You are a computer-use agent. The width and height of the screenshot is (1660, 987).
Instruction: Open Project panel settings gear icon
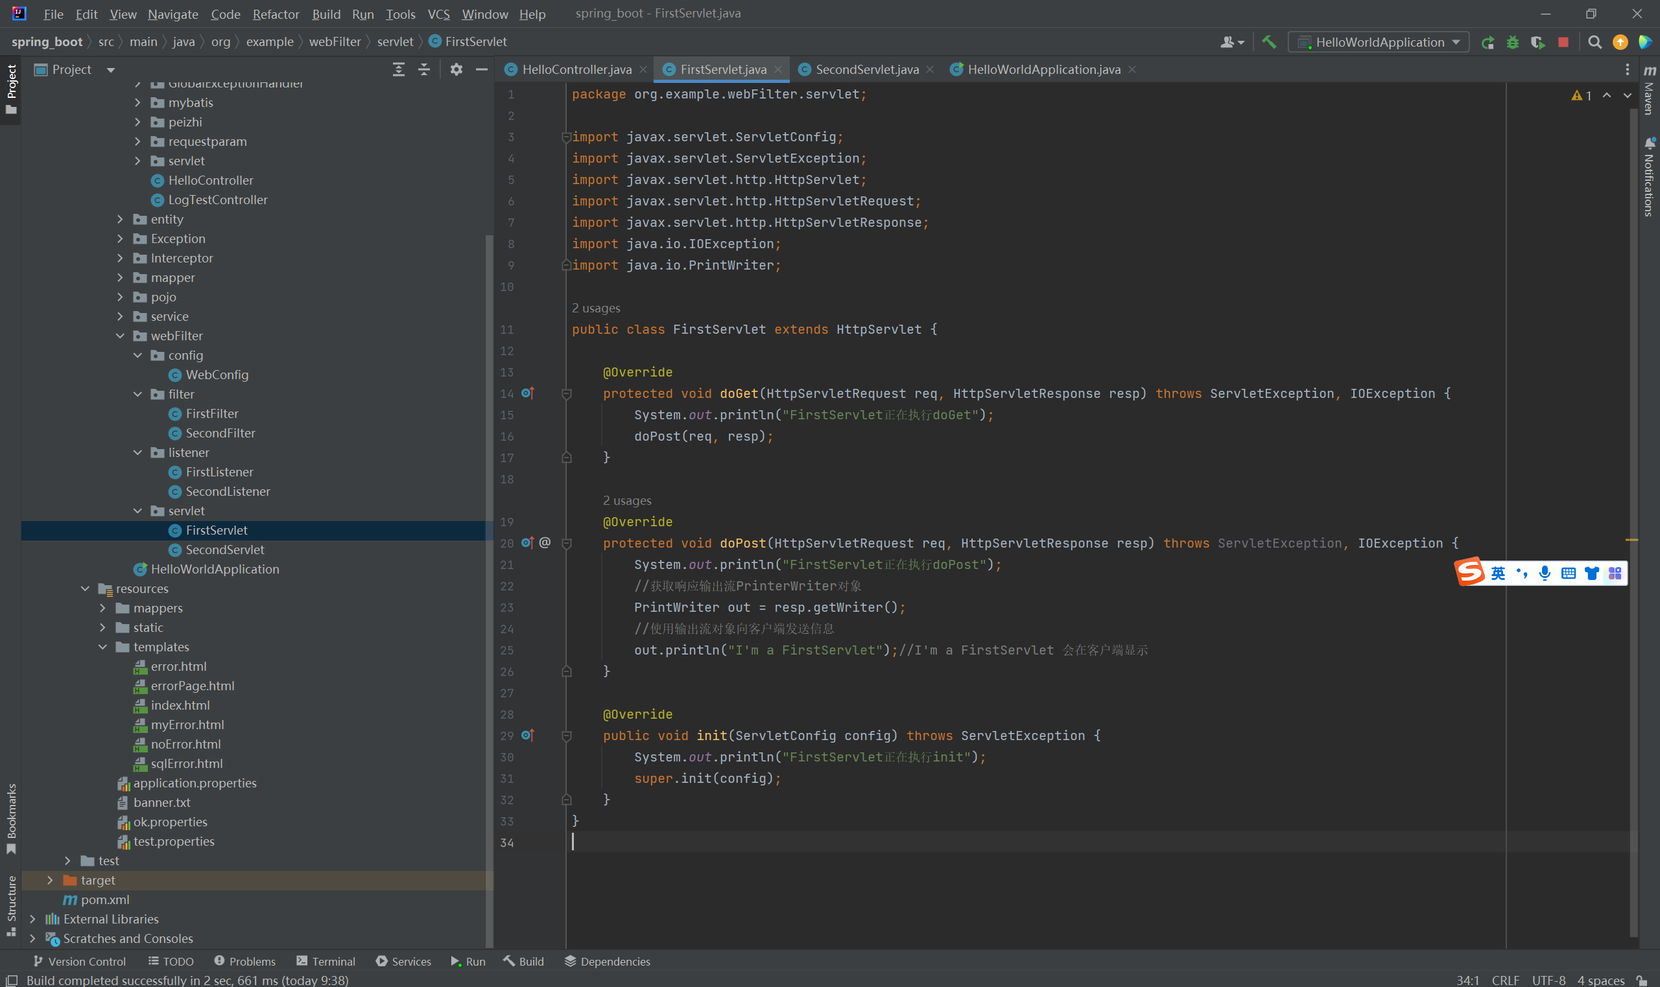456,69
